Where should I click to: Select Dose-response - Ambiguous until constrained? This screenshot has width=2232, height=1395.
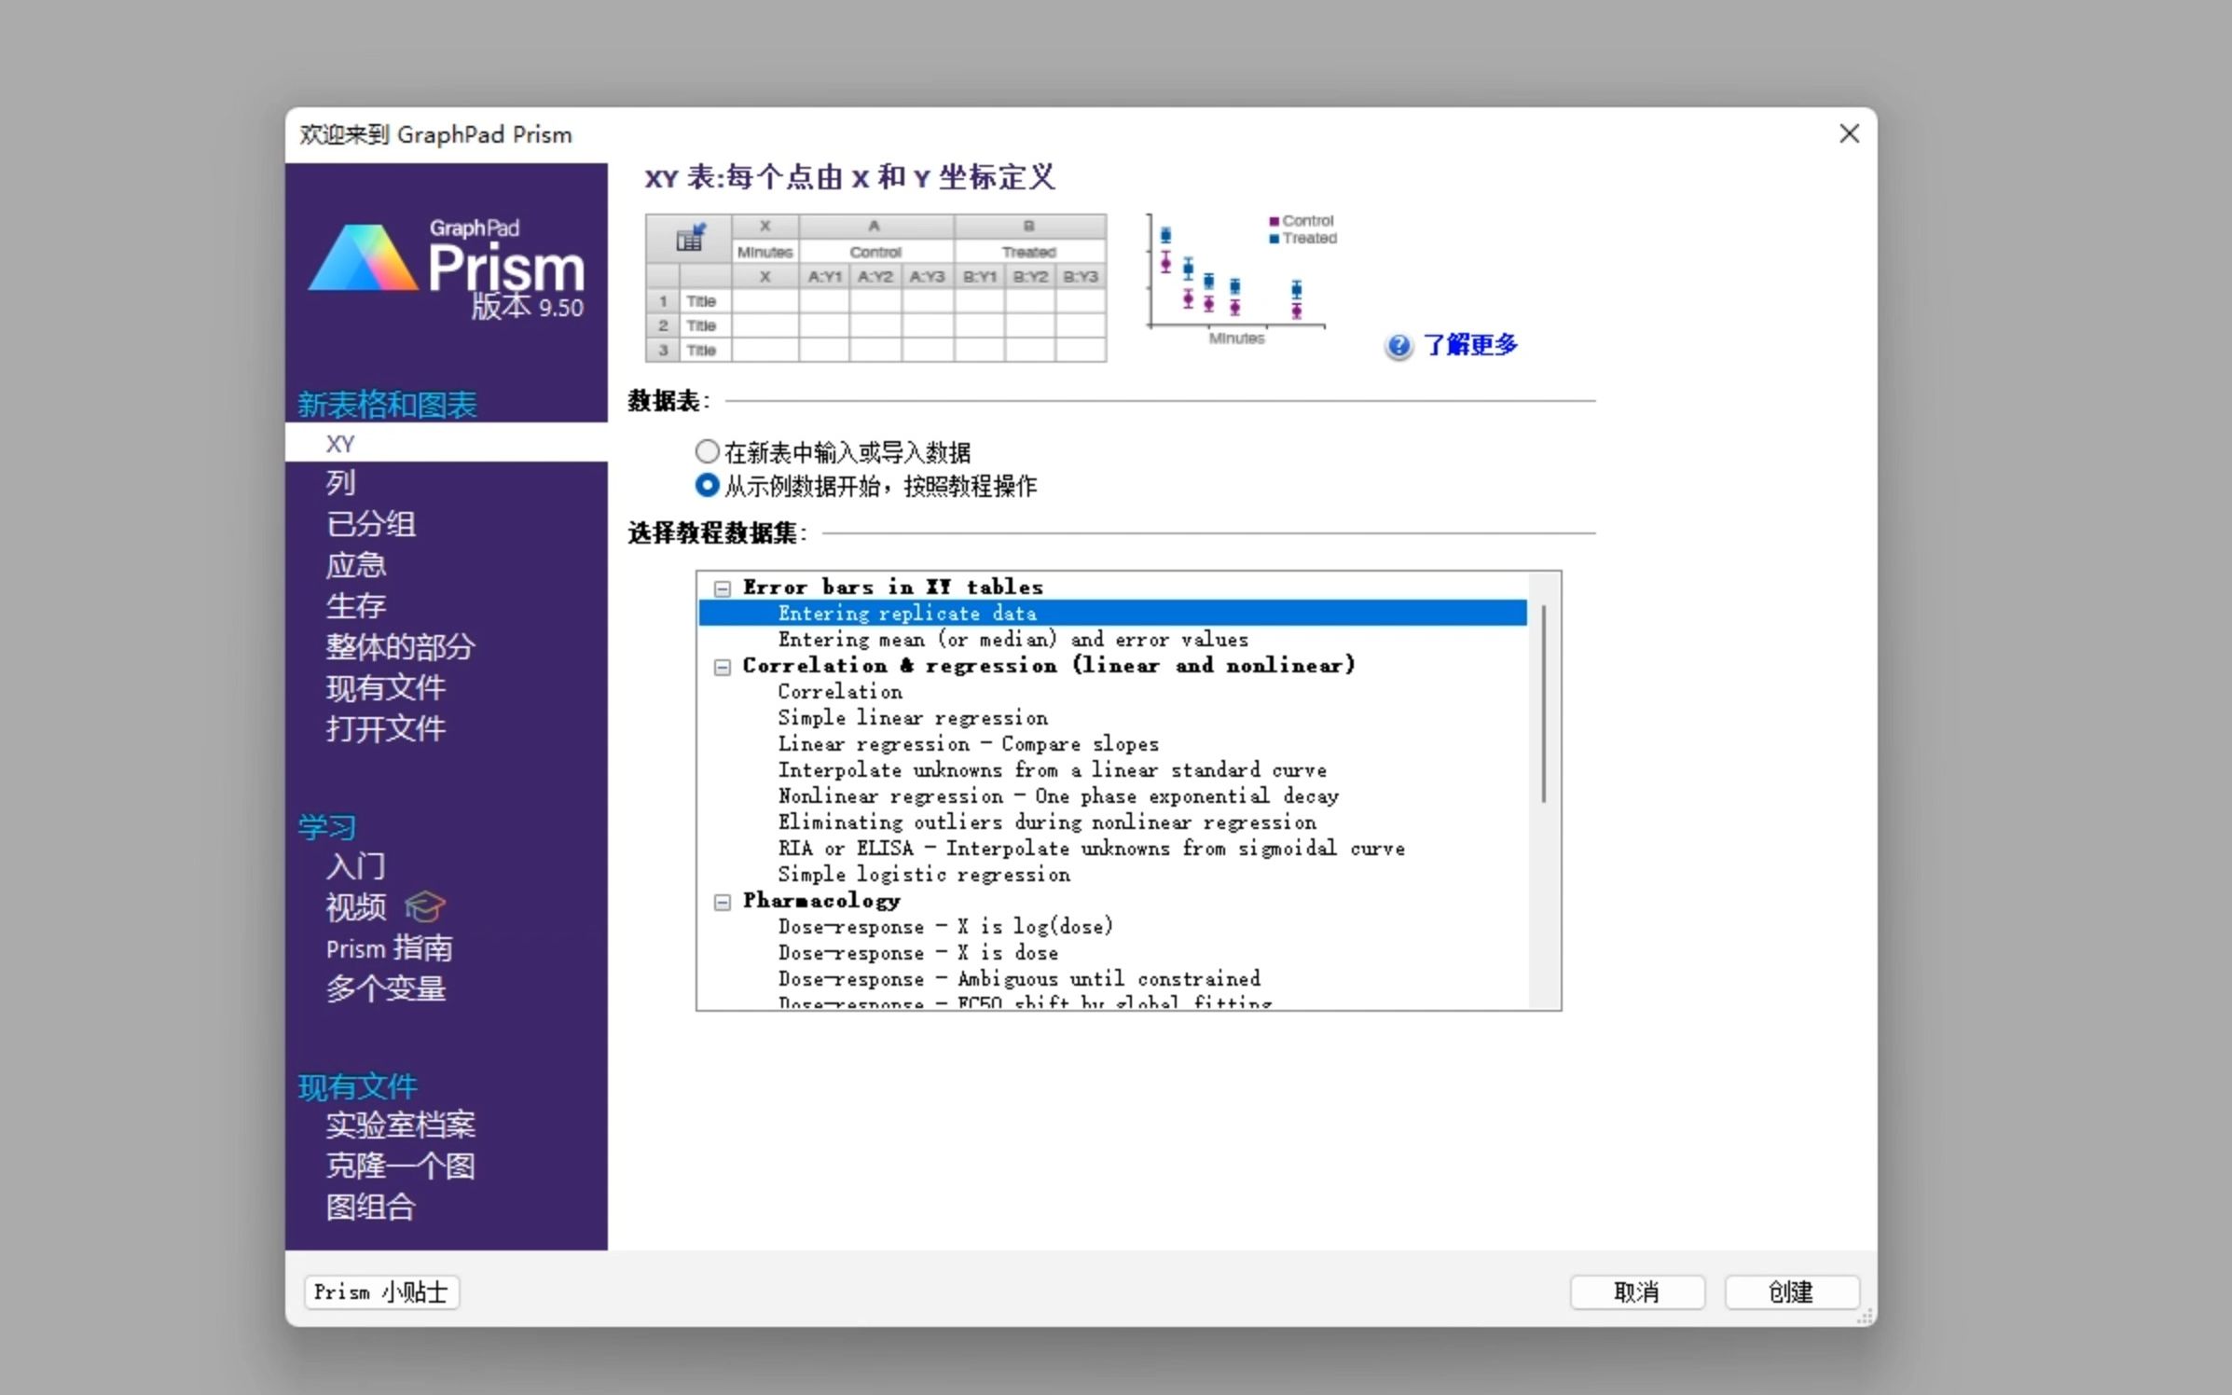click(x=1019, y=979)
